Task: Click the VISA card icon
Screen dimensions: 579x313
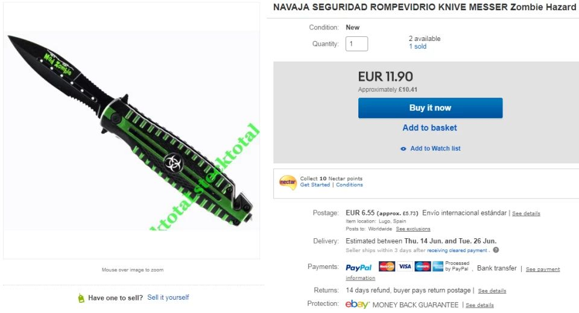Action: 405,267
